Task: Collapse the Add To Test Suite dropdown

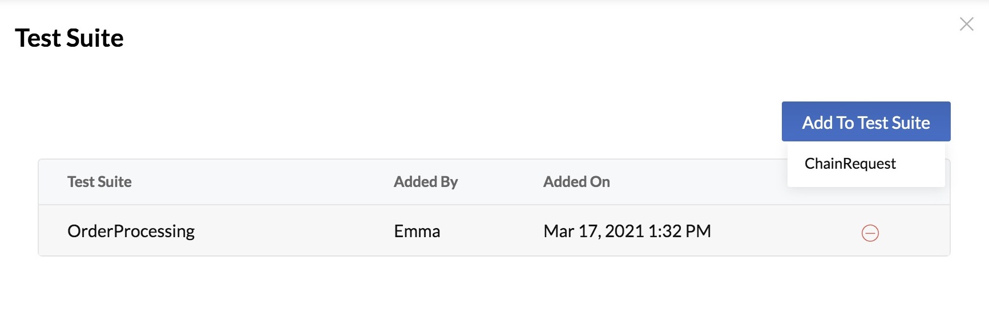Action: 866,122
